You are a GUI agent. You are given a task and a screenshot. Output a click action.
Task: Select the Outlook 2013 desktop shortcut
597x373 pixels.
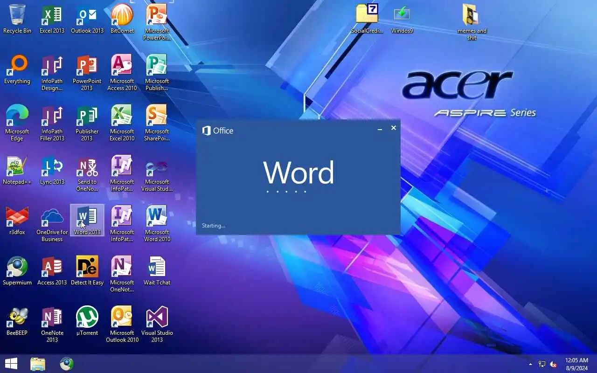point(87,19)
